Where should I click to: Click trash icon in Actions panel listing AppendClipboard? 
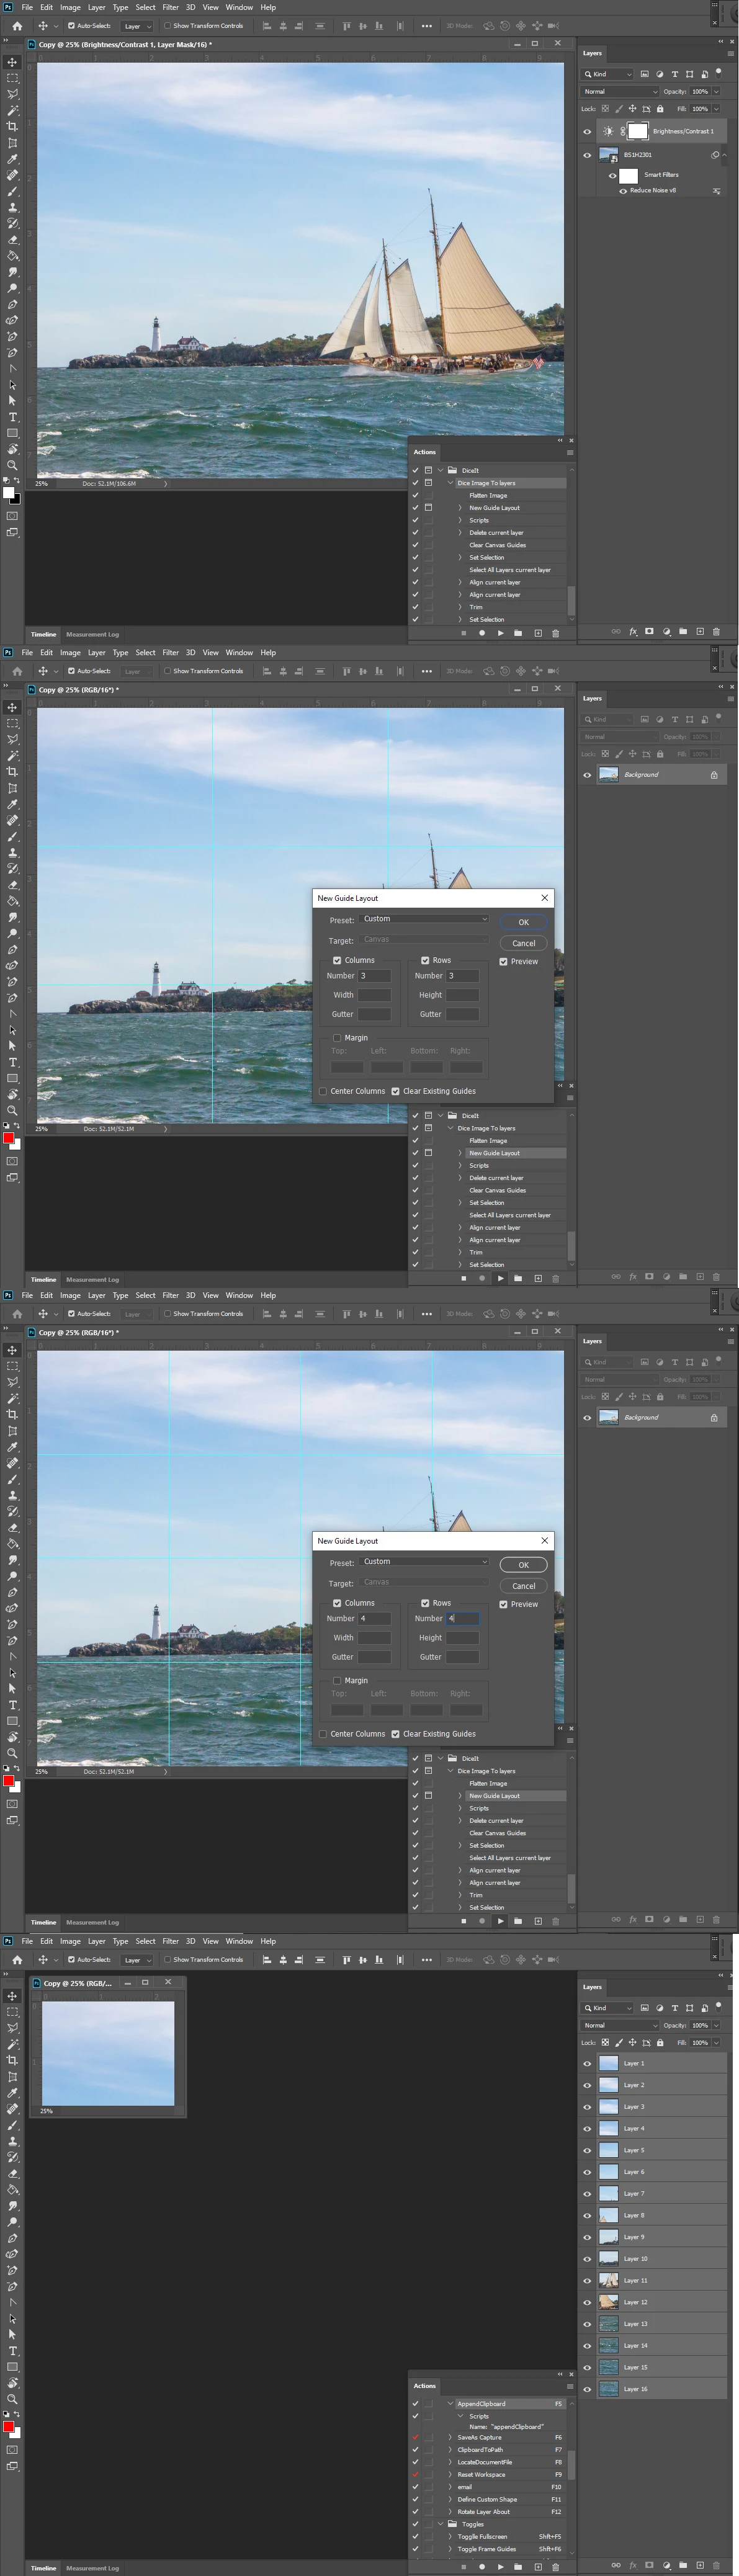coord(555,2566)
